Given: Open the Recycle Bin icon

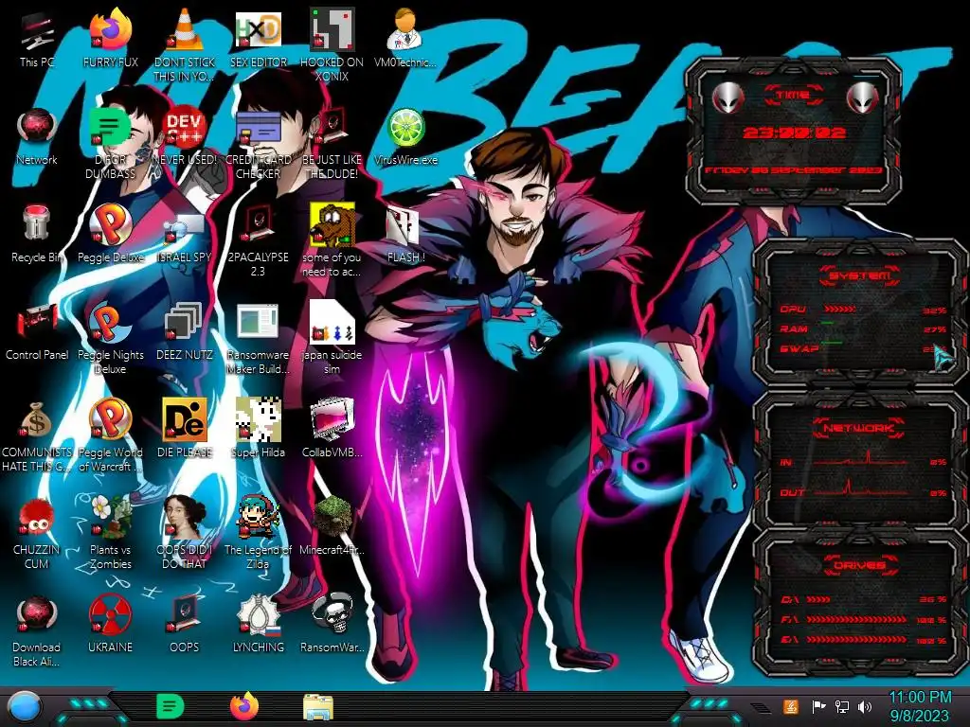Looking at the screenshot, I should tap(37, 223).
